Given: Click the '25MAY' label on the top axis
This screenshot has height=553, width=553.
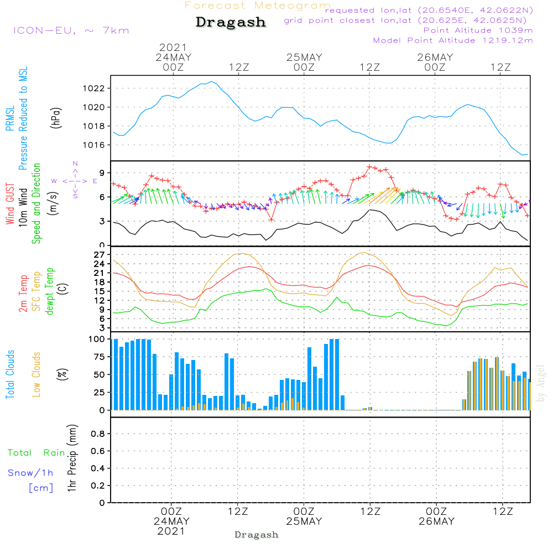Looking at the screenshot, I should click(x=304, y=58).
